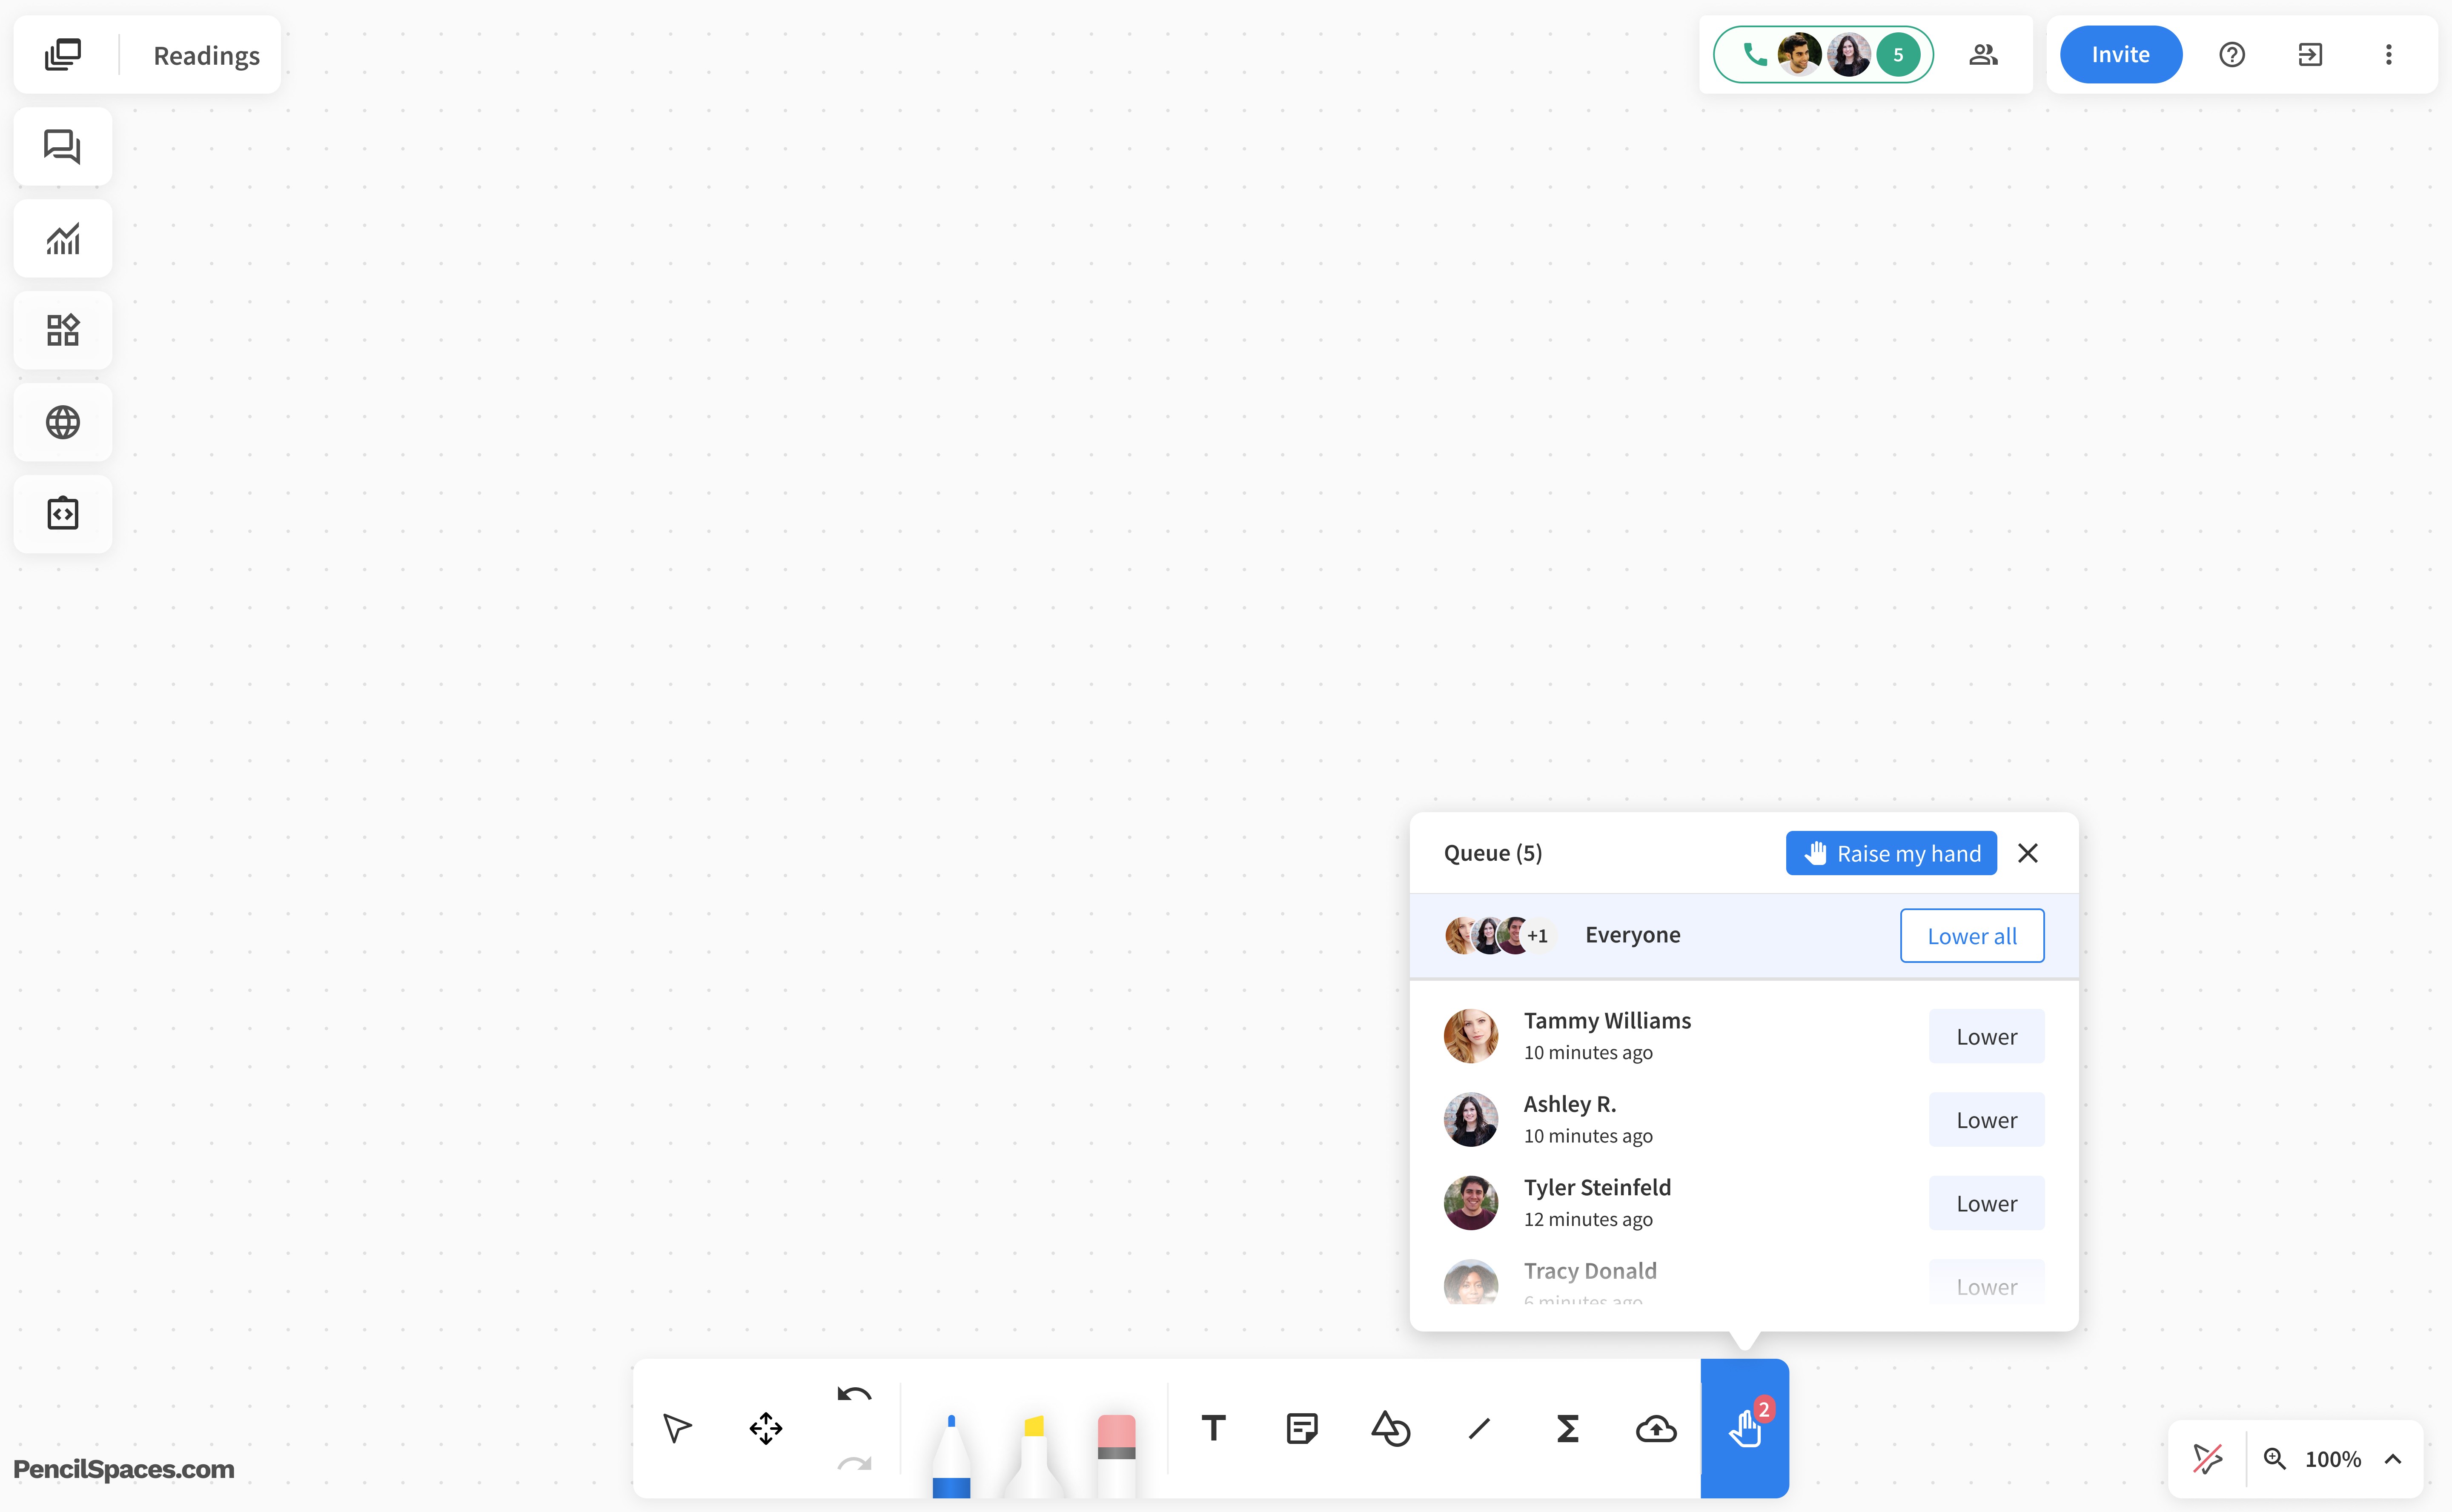This screenshot has width=2452, height=1512.
Task: Open the help question mark icon
Action: [2232, 55]
